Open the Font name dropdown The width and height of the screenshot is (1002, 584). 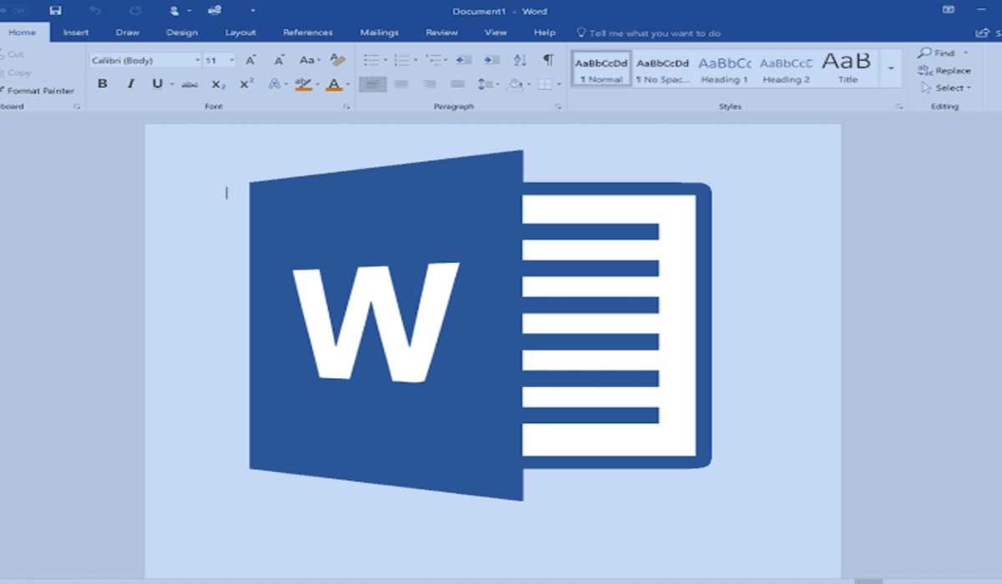tap(197, 59)
